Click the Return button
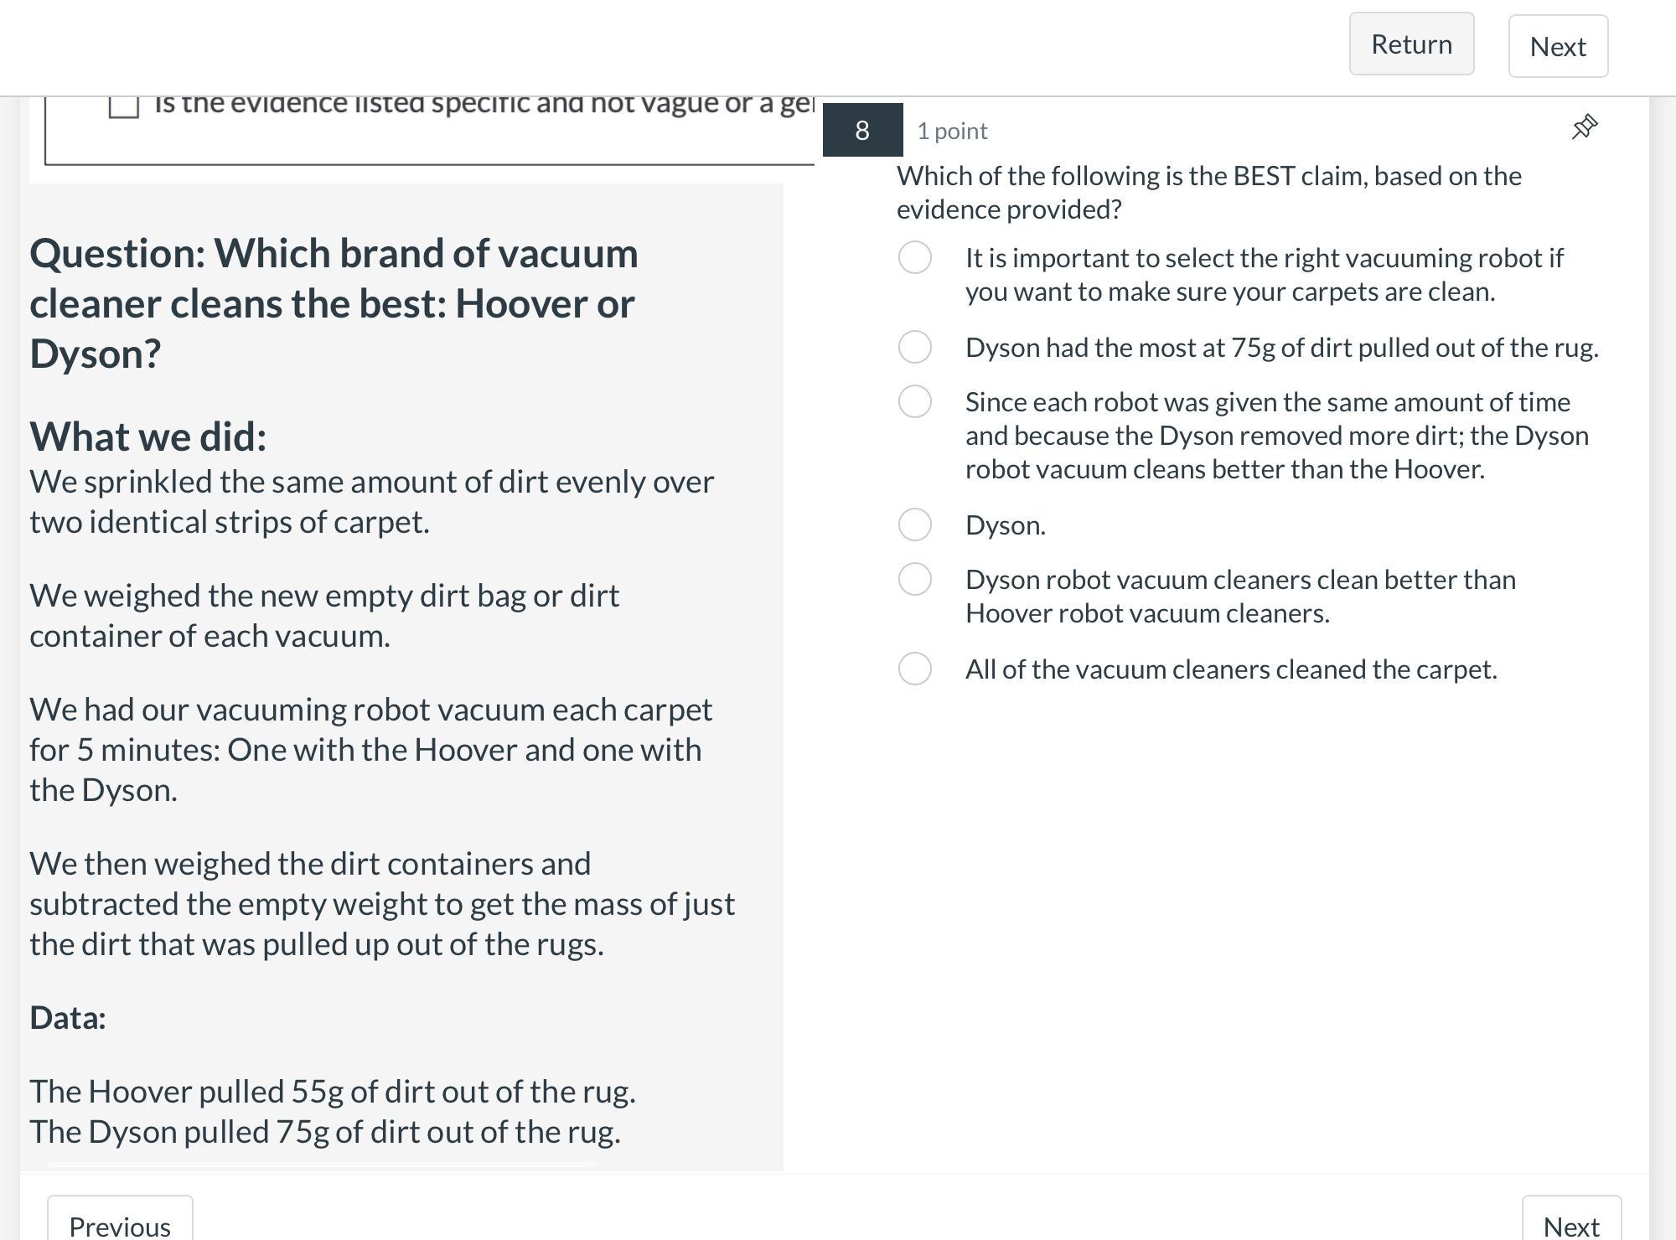 tap(1411, 44)
